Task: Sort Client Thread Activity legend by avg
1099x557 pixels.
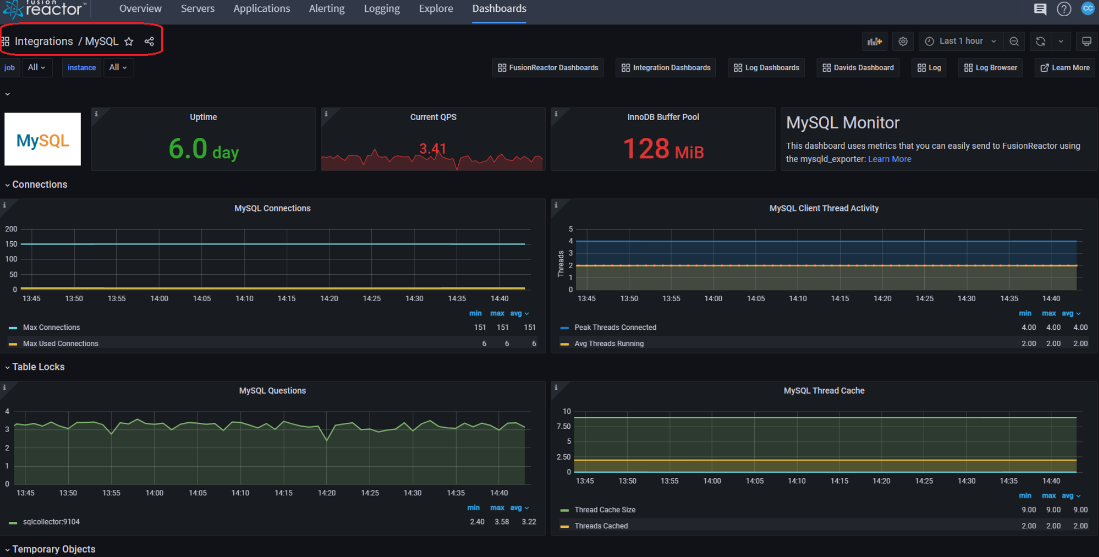Action: click(x=1071, y=313)
